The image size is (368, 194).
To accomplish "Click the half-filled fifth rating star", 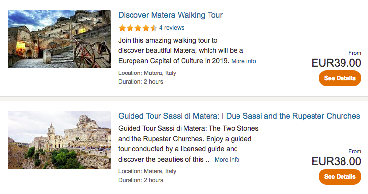I will [x=154, y=28].
